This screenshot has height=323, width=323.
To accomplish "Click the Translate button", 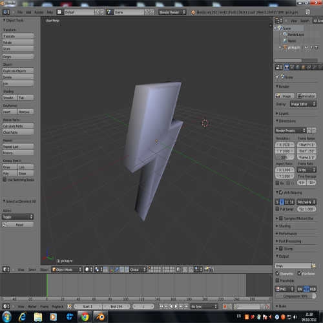I will (x=18, y=36).
